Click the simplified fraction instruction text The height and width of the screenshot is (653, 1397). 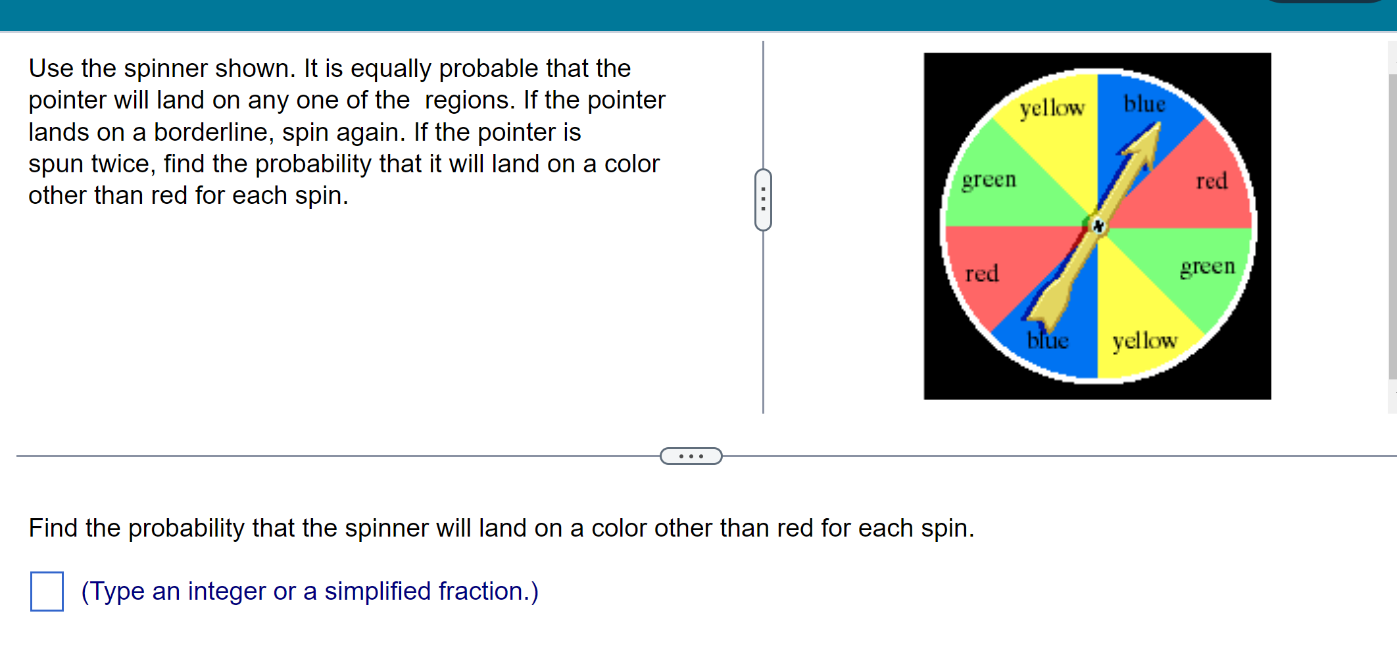pos(309,591)
